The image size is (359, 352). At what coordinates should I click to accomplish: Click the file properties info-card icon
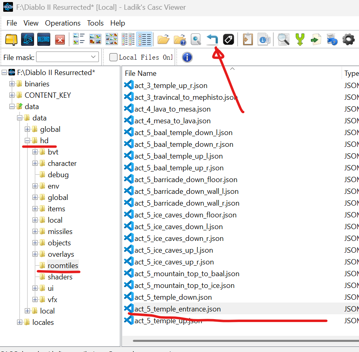pyautogui.click(x=264, y=39)
